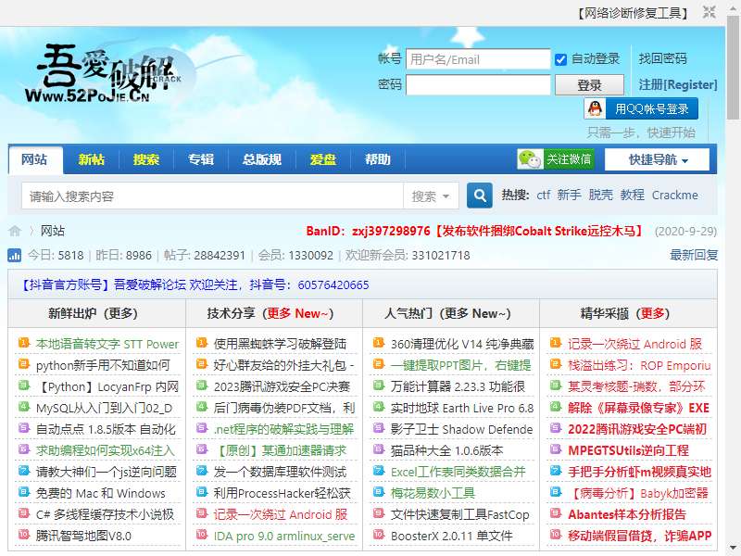Open the 新帖 navigation tab
The height and width of the screenshot is (556, 741).
pos(91,159)
